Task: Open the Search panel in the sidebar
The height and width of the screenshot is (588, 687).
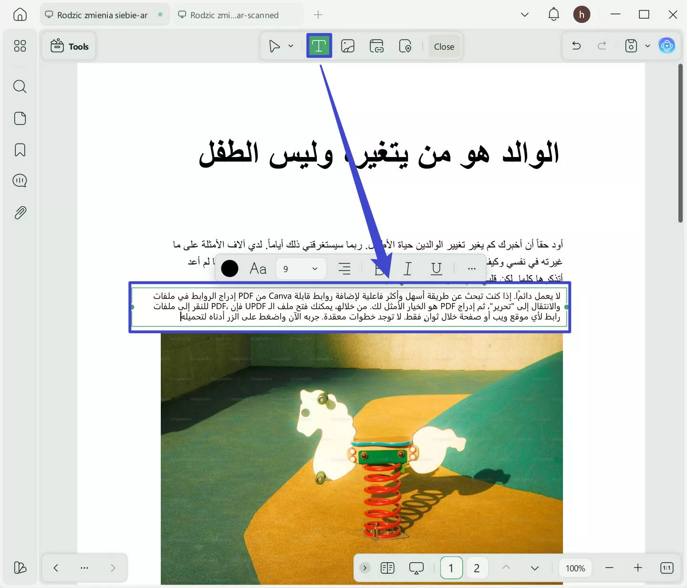Action: click(x=20, y=86)
